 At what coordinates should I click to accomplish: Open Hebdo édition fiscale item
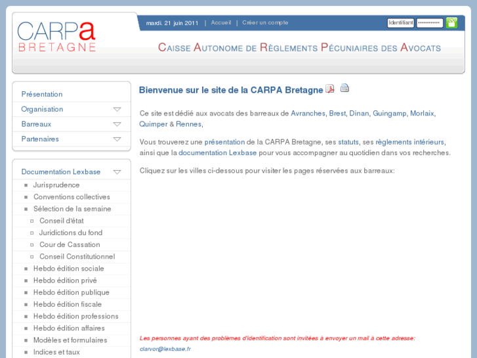coord(68,304)
